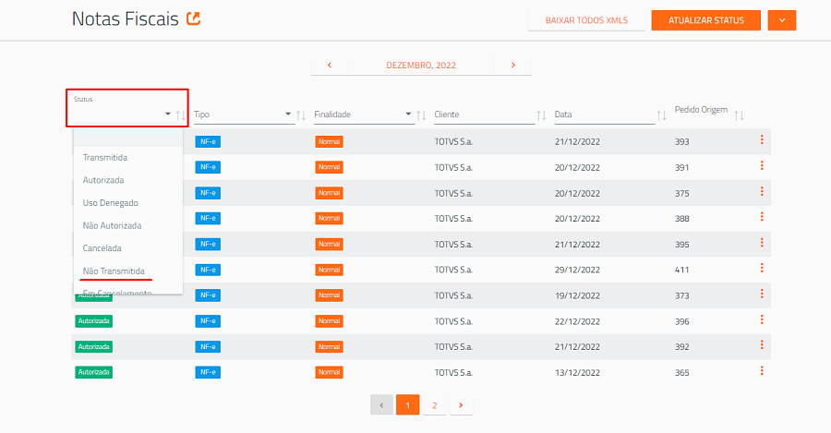Image resolution: width=831 pixels, height=433 pixels.
Task: Select Não Autorizada status option
Action: pyautogui.click(x=127, y=226)
